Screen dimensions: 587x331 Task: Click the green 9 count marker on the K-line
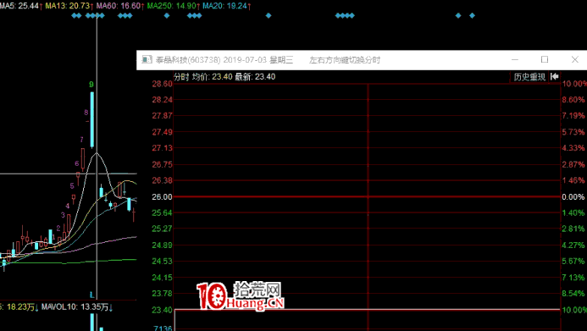pyautogui.click(x=91, y=85)
